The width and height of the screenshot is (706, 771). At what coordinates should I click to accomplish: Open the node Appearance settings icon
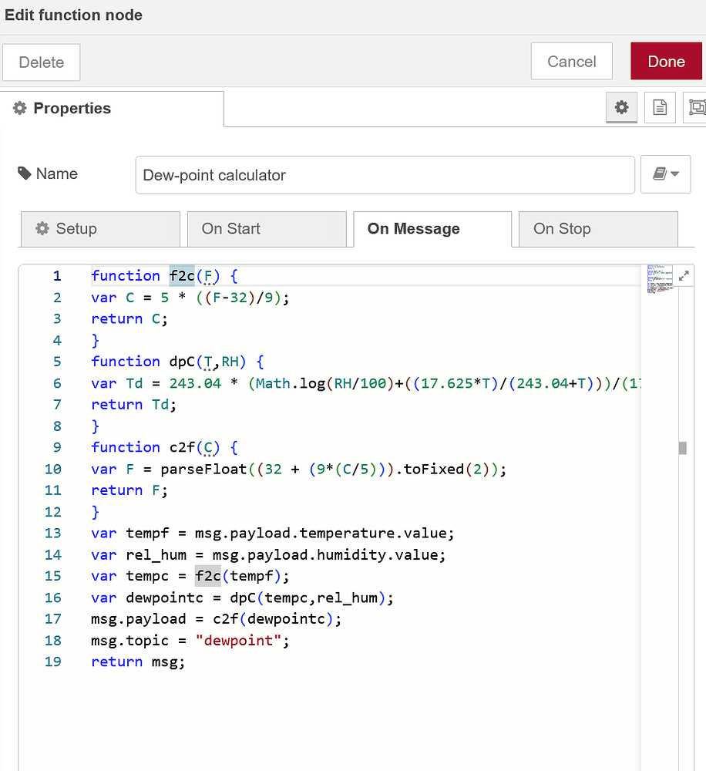pos(696,107)
